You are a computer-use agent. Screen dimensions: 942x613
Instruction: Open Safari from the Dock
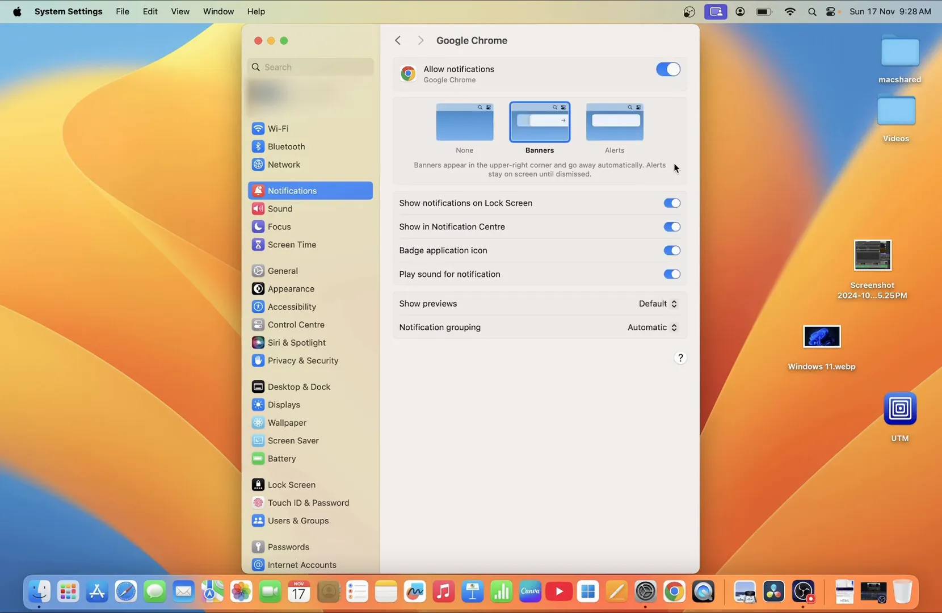[125, 592]
